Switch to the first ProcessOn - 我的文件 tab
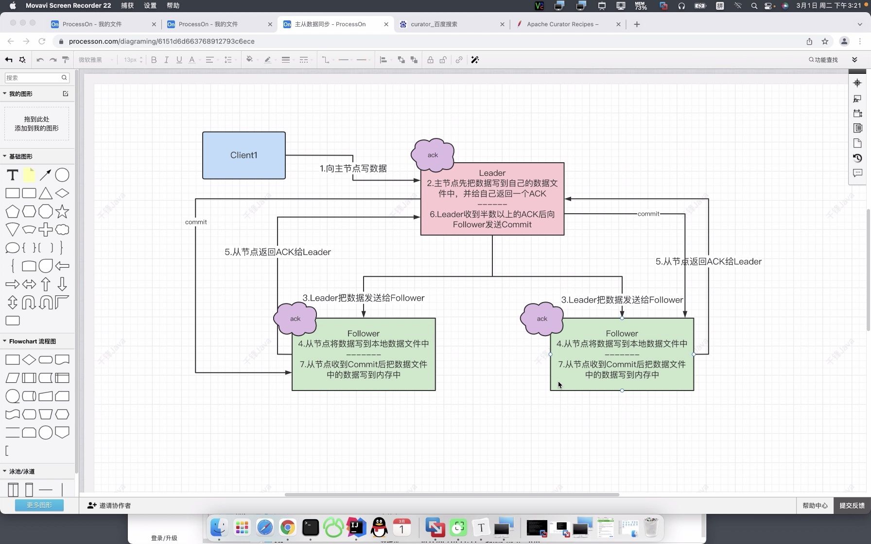 pos(103,24)
